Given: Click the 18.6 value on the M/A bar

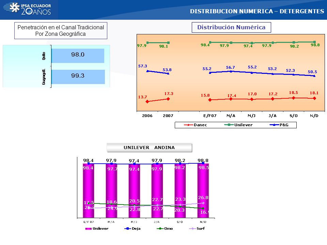Looking at the screenshot, I should tap(112, 202).
